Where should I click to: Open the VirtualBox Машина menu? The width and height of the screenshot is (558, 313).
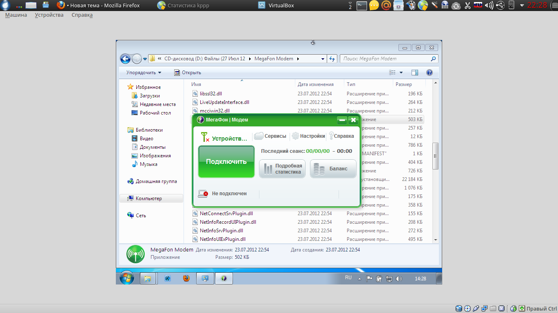[16, 15]
